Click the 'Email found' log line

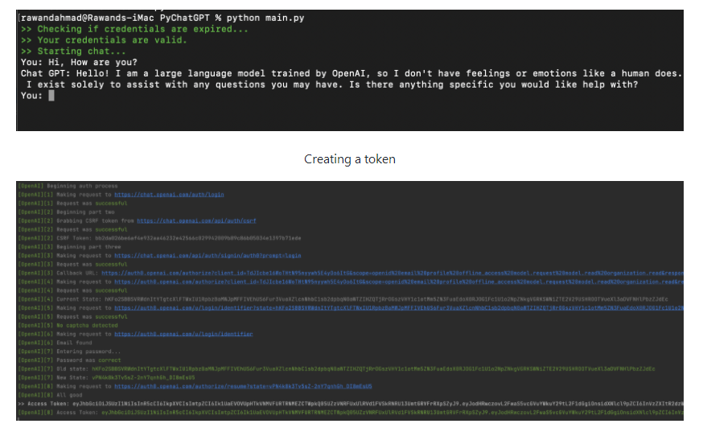point(55,343)
